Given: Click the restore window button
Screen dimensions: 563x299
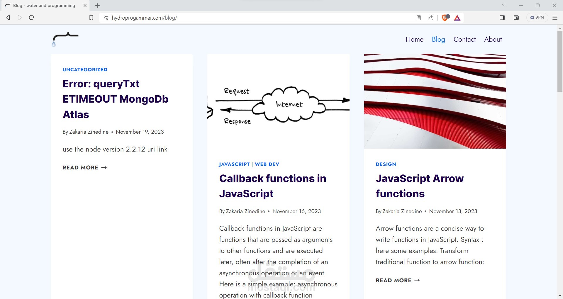Looking at the screenshot, I should [x=537, y=6].
